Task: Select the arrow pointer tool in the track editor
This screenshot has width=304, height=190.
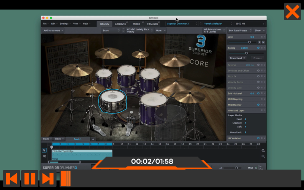Action: pos(44,150)
